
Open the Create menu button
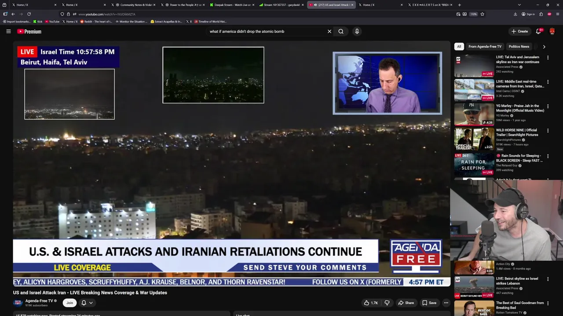(519, 31)
